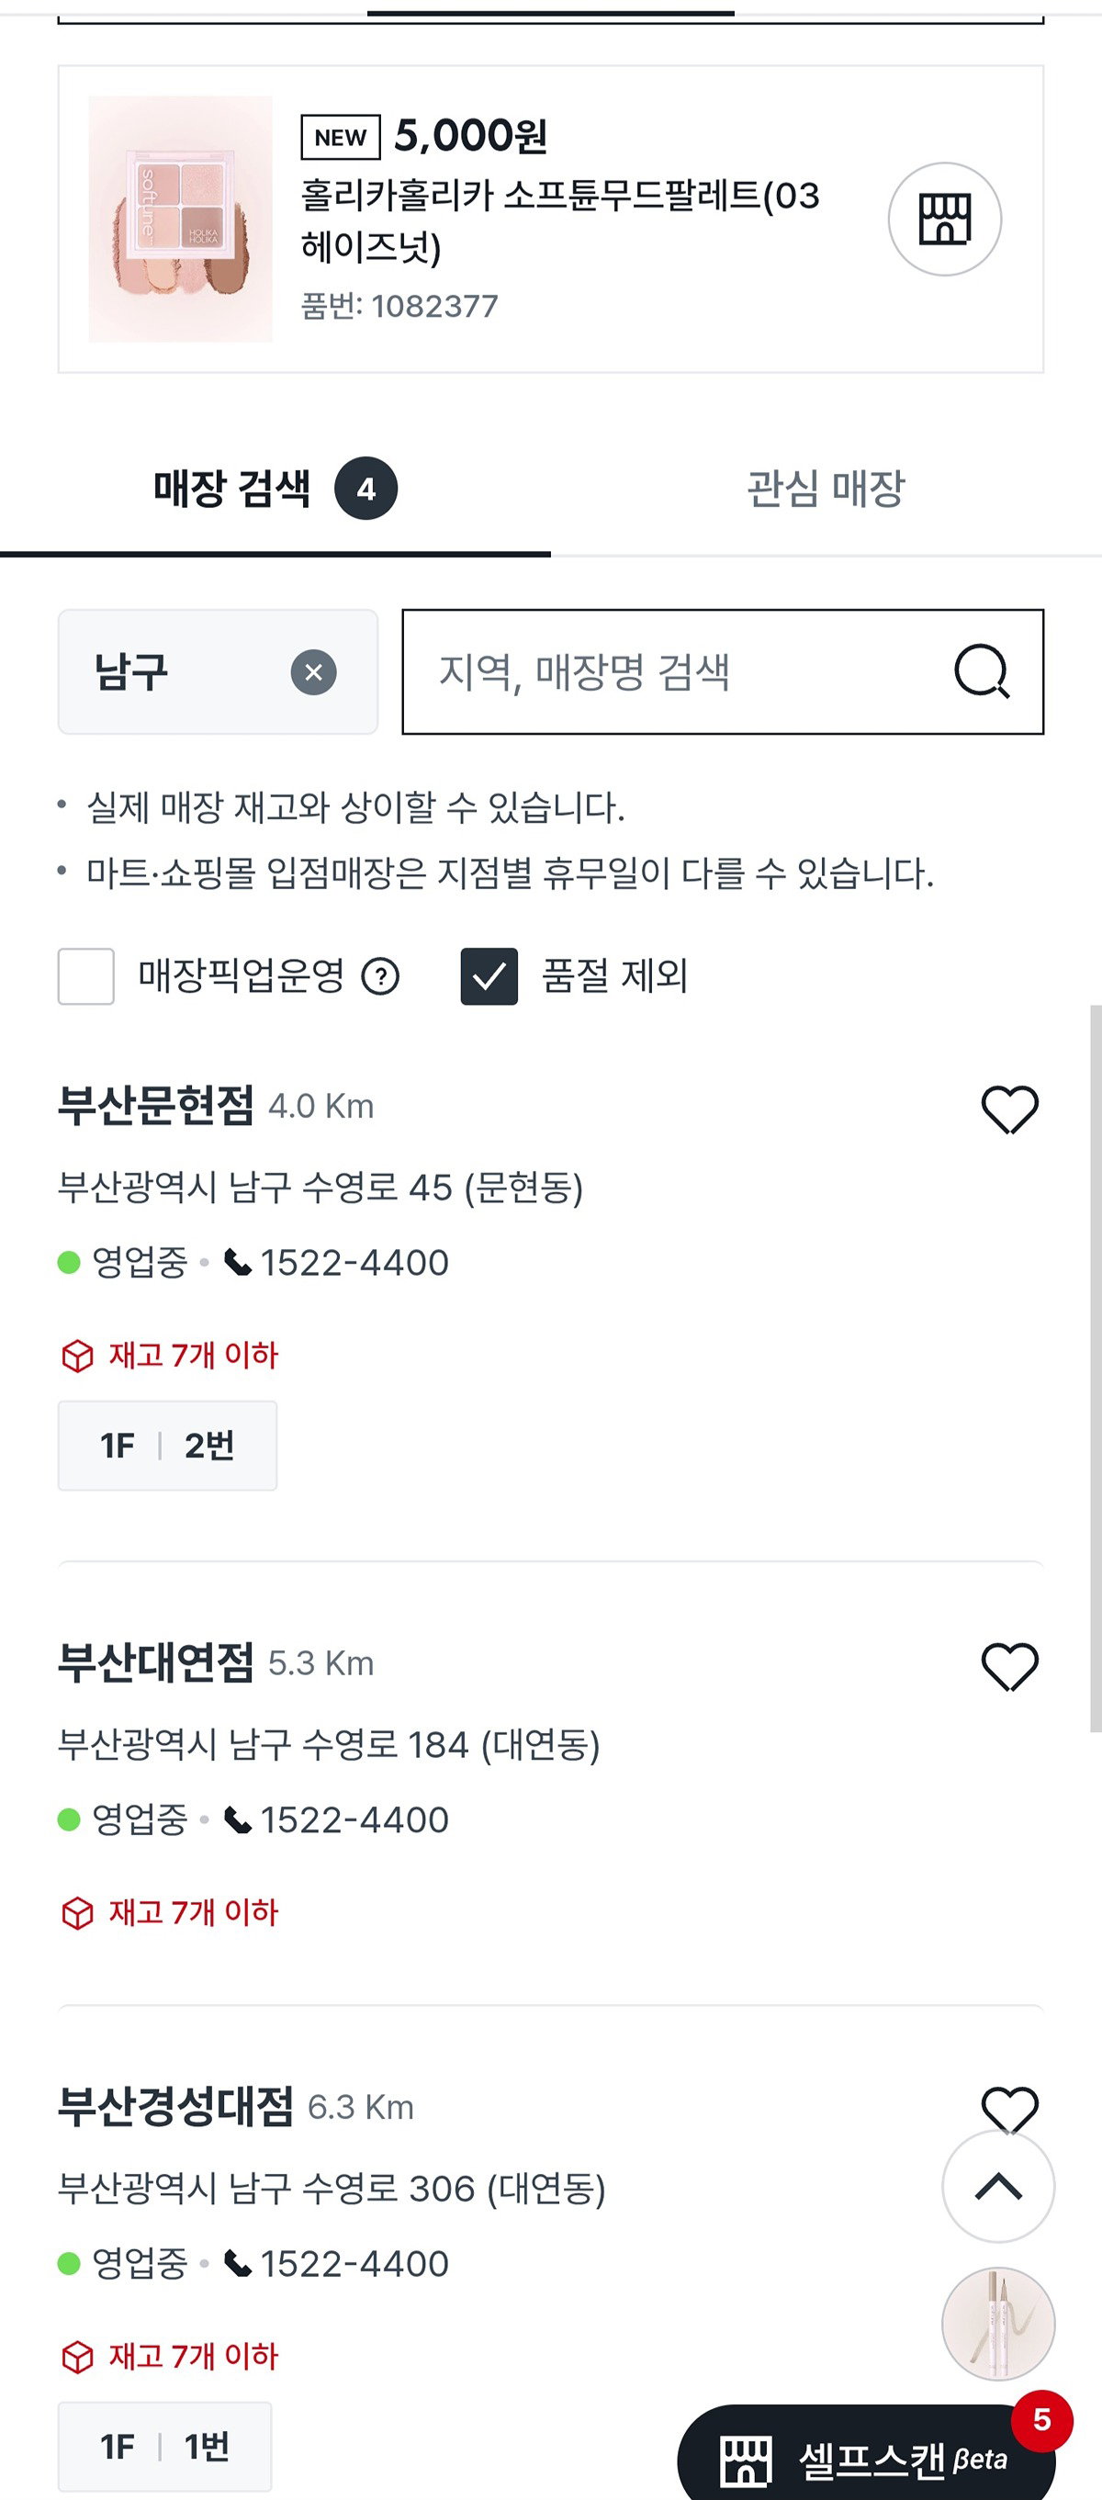The height and width of the screenshot is (2500, 1102).
Task: Favorite 부산문현점 with heart icon
Action: click(1010, 1109)
